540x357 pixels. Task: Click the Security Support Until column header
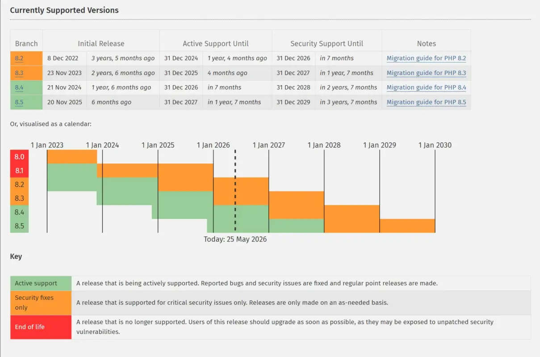[327, 44]
